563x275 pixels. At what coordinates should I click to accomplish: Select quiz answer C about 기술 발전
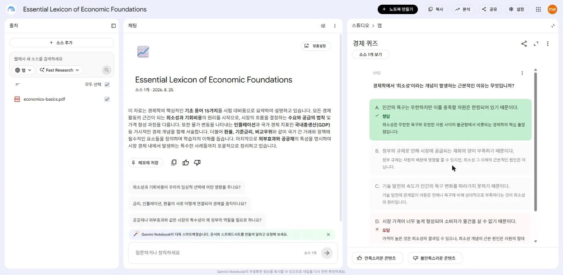tap(450, 194)
